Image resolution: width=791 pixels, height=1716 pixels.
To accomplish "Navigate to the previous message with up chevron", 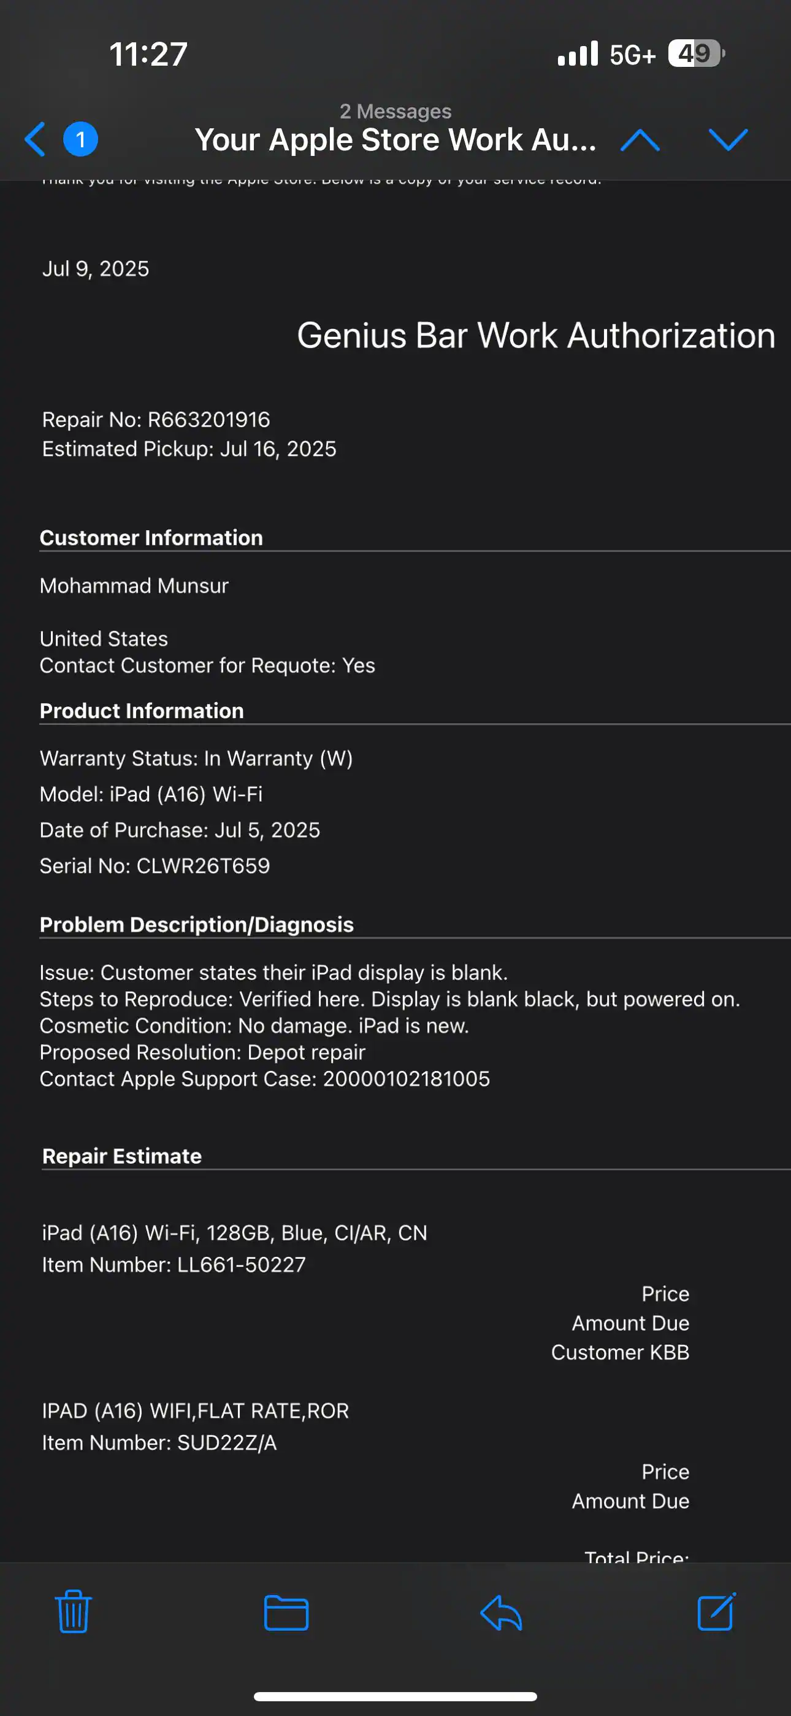I will (641, 139).
